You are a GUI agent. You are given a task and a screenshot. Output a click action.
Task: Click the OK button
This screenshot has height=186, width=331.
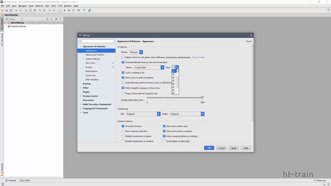(x=209, y=148)
